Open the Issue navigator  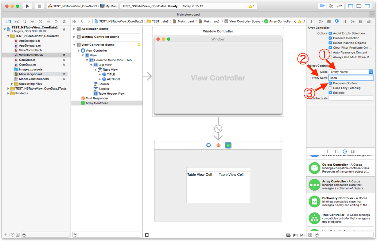click(x=32, y=21)
